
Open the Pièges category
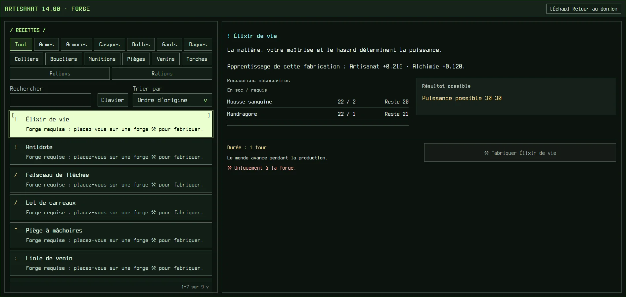point(136,59)
